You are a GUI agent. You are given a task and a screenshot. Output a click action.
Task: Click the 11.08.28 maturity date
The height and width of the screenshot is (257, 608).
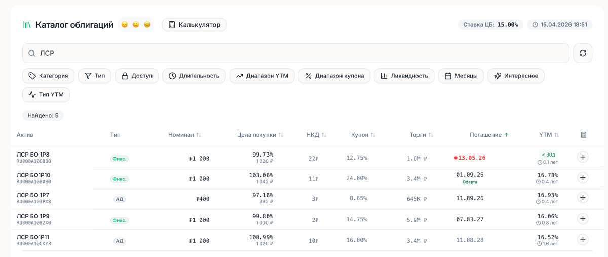470,240
